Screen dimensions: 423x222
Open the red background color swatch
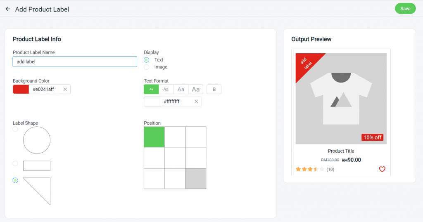coord(21,90)
